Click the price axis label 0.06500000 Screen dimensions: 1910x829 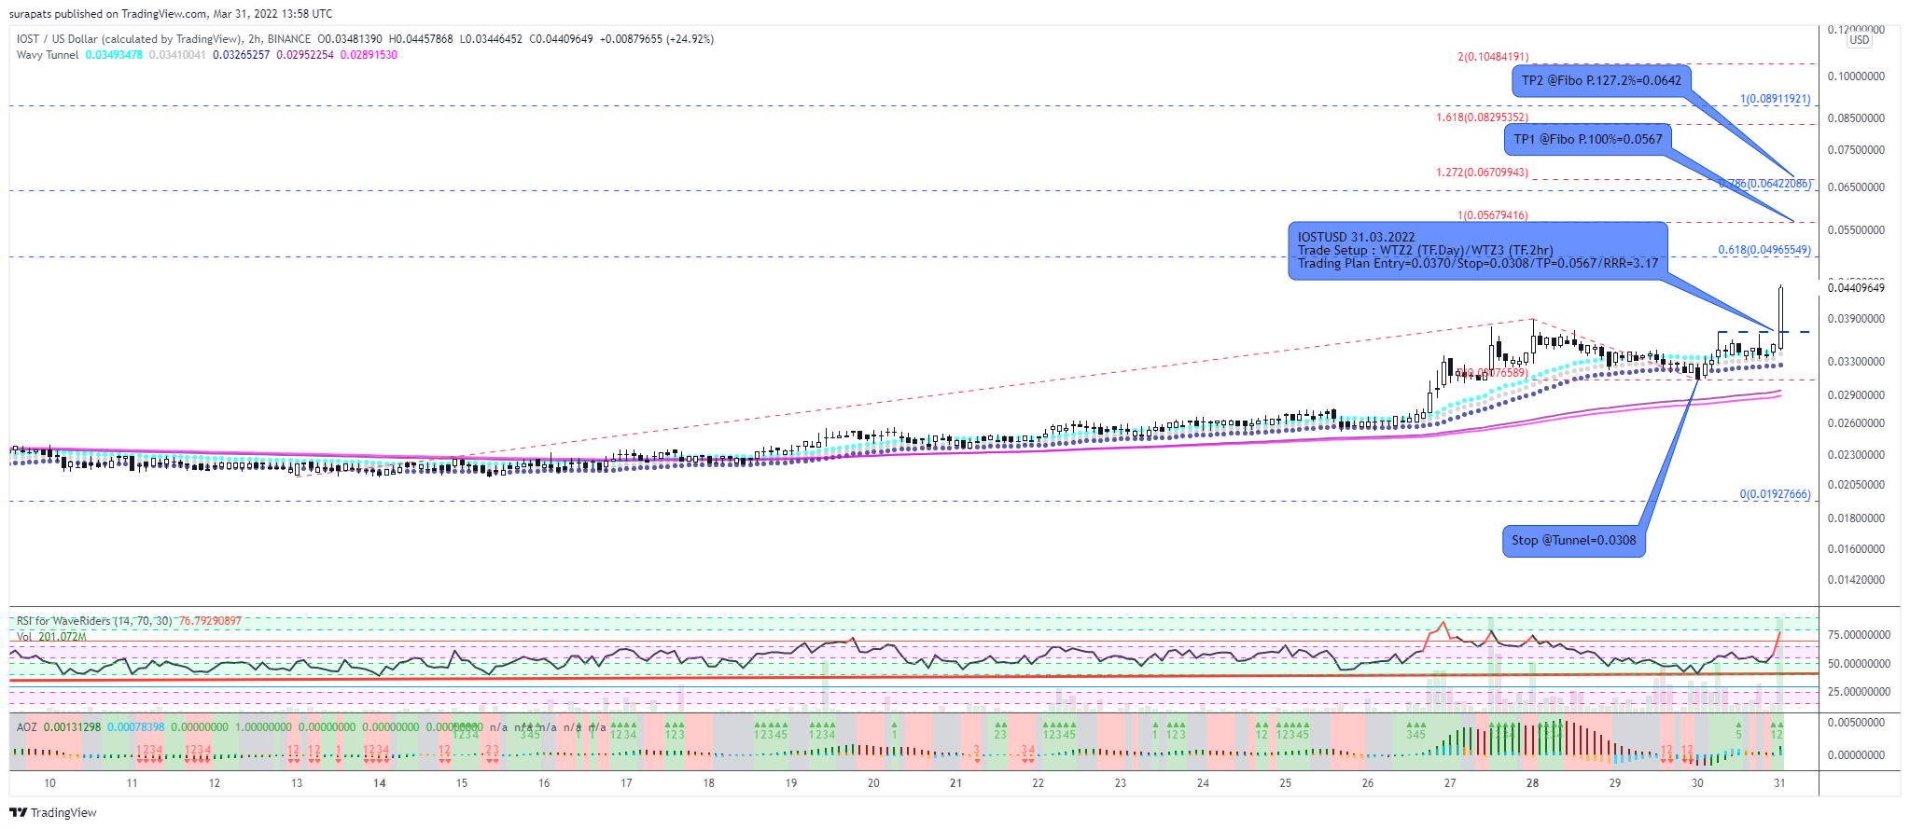[1856, 187]
